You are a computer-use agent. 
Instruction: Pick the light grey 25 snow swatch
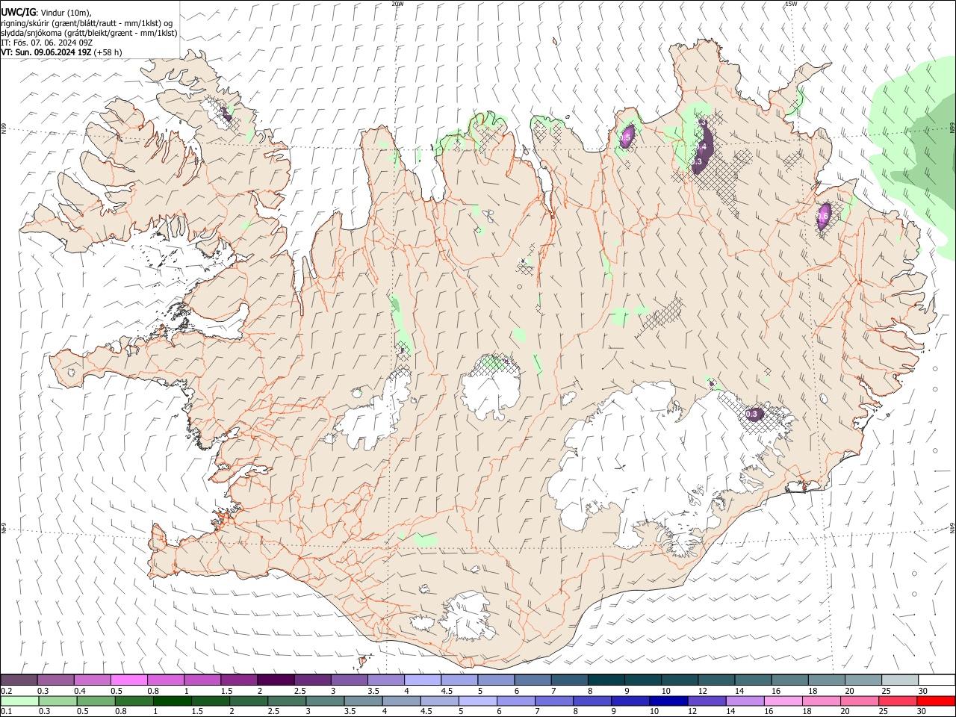pos(899,680)
